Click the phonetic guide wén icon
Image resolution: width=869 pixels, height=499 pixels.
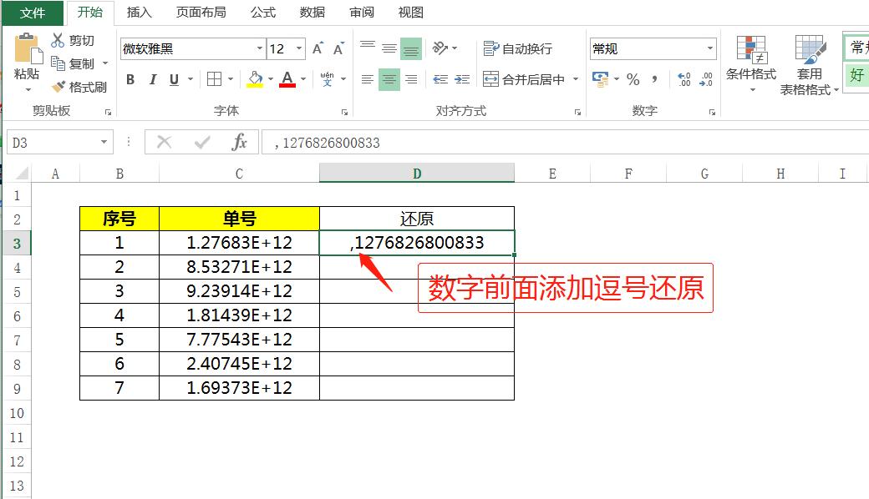point(327,79)
